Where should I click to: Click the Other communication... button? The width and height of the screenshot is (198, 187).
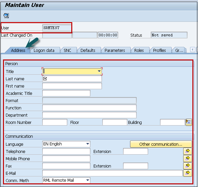click(161, 144)
